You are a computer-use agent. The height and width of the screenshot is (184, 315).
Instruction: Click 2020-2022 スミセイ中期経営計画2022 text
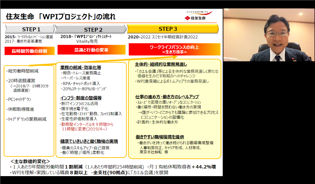point(163,37)
